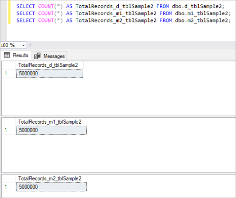The width and height of the screenshot is (236, 198).
Task: Click the Results grid icon
Action: pyautogui.click(x=7, y=55)
